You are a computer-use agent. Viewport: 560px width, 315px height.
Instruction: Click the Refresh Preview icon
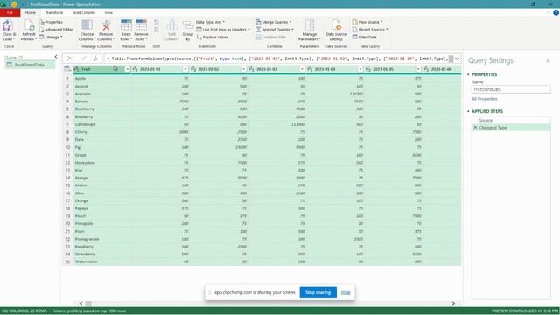coord(29,26)
